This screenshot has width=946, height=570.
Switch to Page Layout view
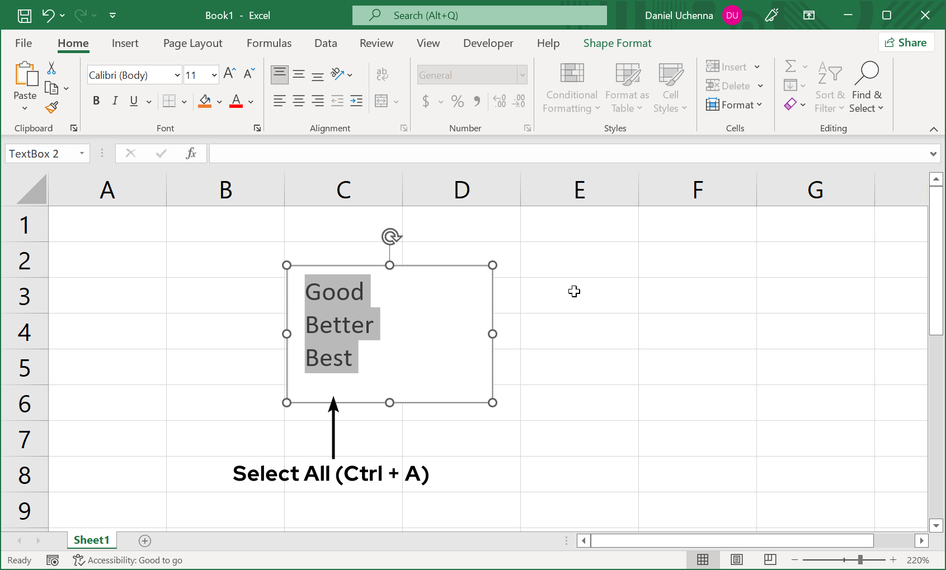tap(736, 559)
